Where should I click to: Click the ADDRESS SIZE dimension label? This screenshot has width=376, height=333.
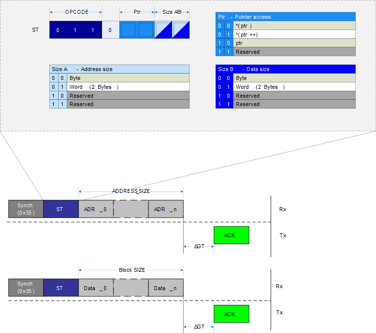(131, 191)
